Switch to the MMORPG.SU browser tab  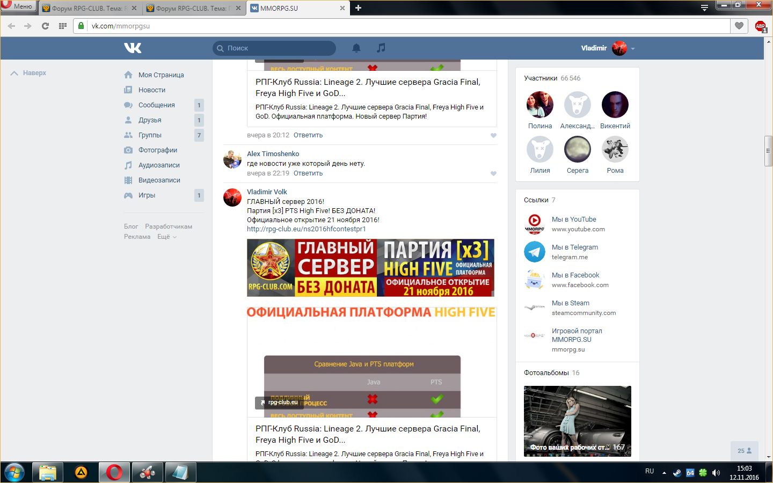tap(295, 8)
